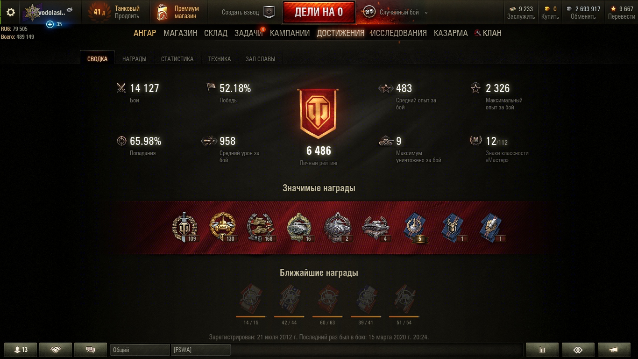Switch to the Награды tab

pyautogui.click(x=134, y=59)
